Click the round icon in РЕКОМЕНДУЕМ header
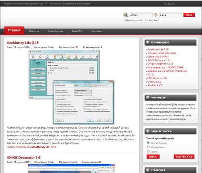 coord(148,42)
